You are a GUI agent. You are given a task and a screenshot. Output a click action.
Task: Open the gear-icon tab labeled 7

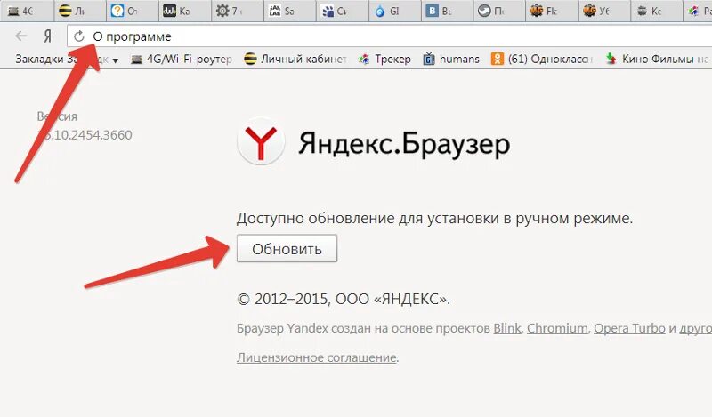[x=238, y=11]
